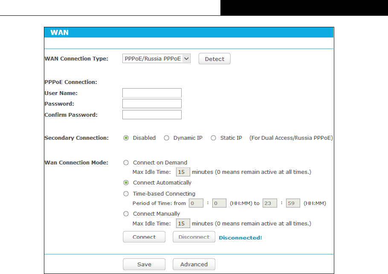Click the start minute field after the colon
Image resolution: width=388 pixels, height=274 pixels.
[219, 203]
